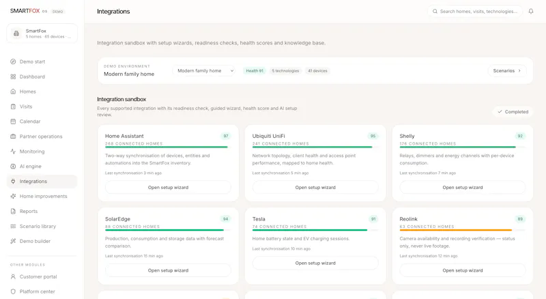Click the Monitoring pulse icon
This screenshot has height=299, width=546.
[13, 152]
